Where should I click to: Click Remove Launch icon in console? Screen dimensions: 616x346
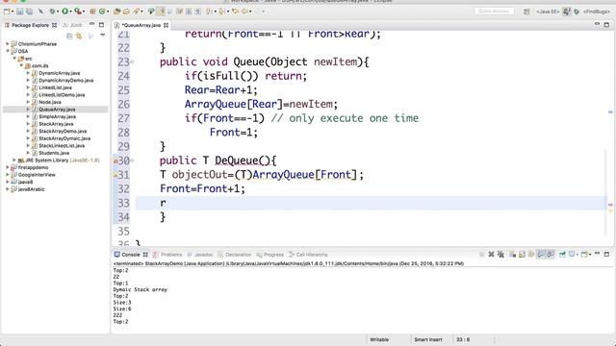[491, 254]
